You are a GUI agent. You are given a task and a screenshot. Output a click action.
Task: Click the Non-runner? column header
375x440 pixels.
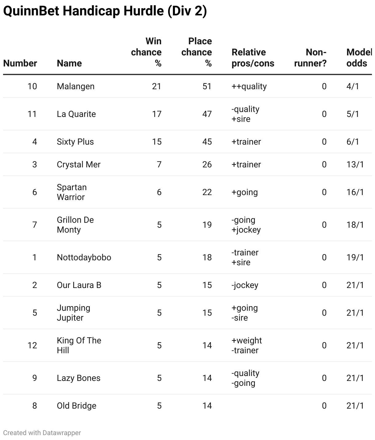click(x=310, y=58)
